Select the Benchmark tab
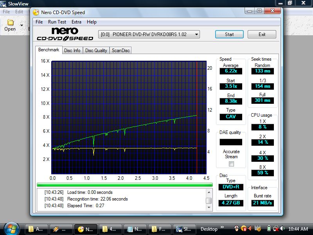Screen dimensions: 313x235 pos(49,50)
